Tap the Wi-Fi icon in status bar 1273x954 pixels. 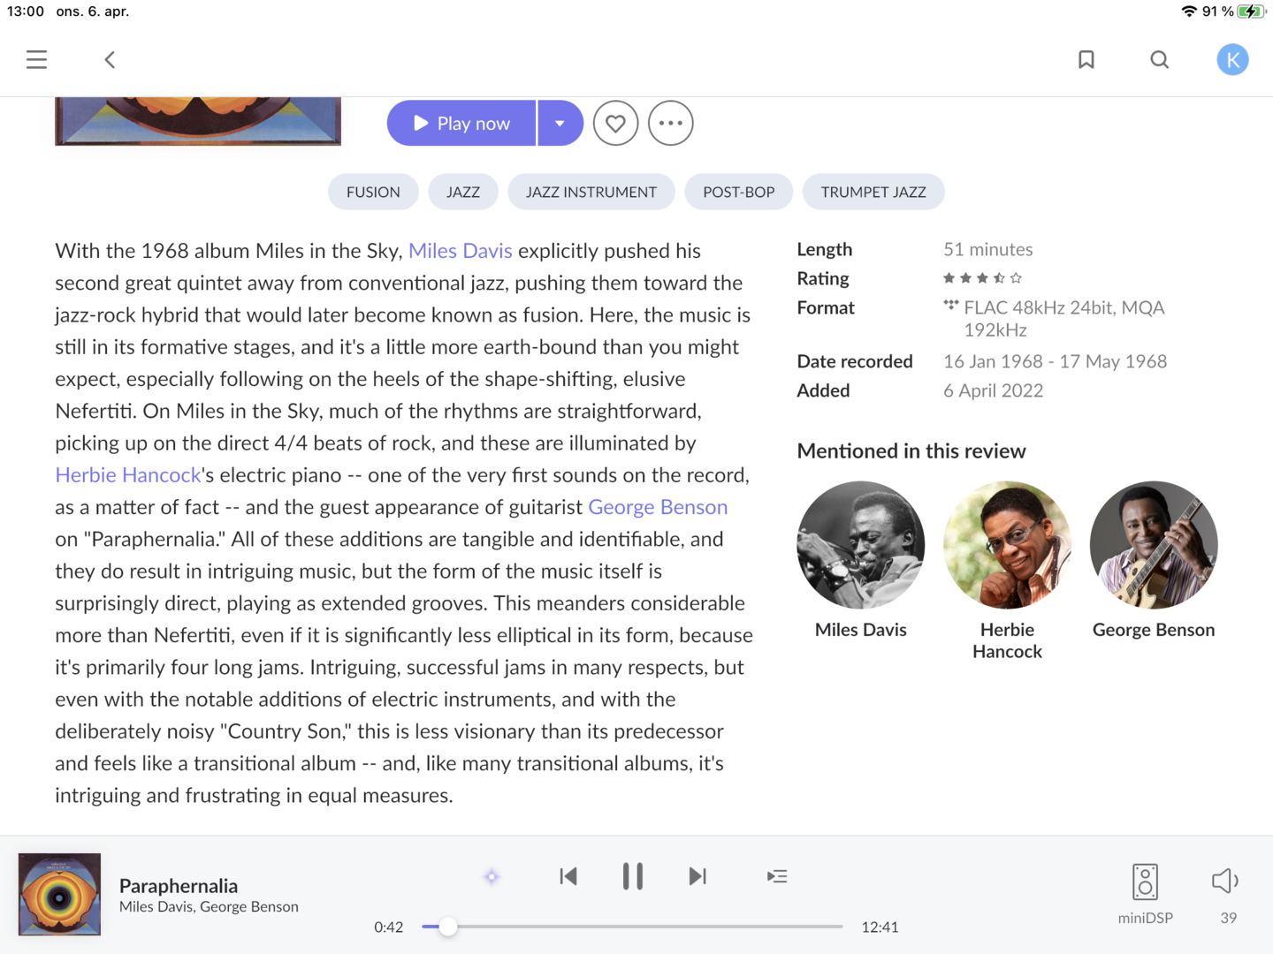click(x=1189, y=11)
